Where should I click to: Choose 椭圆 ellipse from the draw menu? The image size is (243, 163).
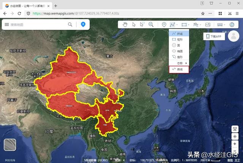click(x=179, y=51)
